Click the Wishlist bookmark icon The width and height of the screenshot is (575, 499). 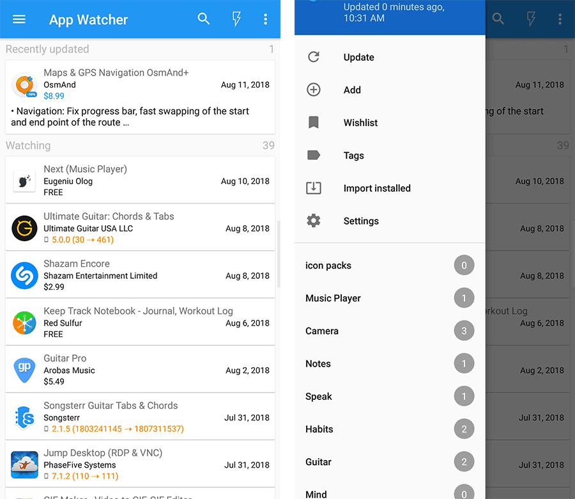point(314,122)
